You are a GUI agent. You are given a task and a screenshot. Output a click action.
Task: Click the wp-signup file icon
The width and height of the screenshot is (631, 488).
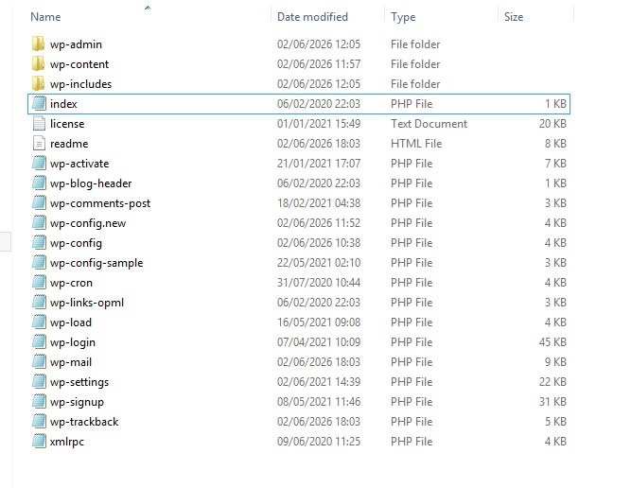click(39, 402)
